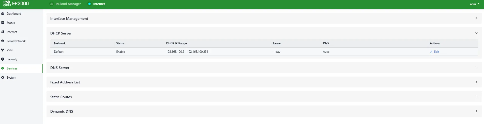Click the Local Network globe icon
The height and width of the screenshot is (124, 484).
[x=3, y=41]
